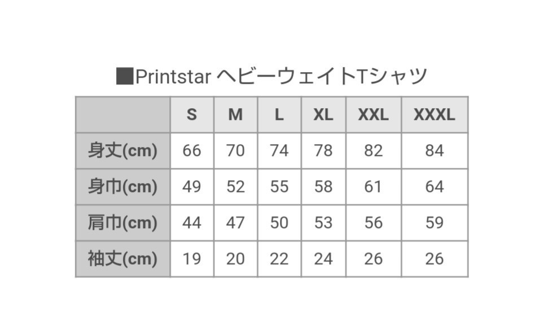Viewport: 548px width, 325px height.
Task: Click the L size column header
Action: (279, 115)
